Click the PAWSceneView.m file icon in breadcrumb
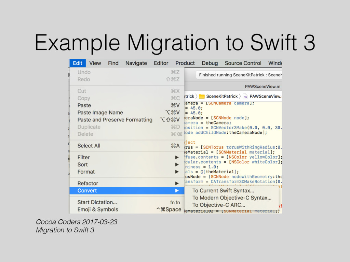The height and width of the screenshot is (262, 350). tap(245, 97)
